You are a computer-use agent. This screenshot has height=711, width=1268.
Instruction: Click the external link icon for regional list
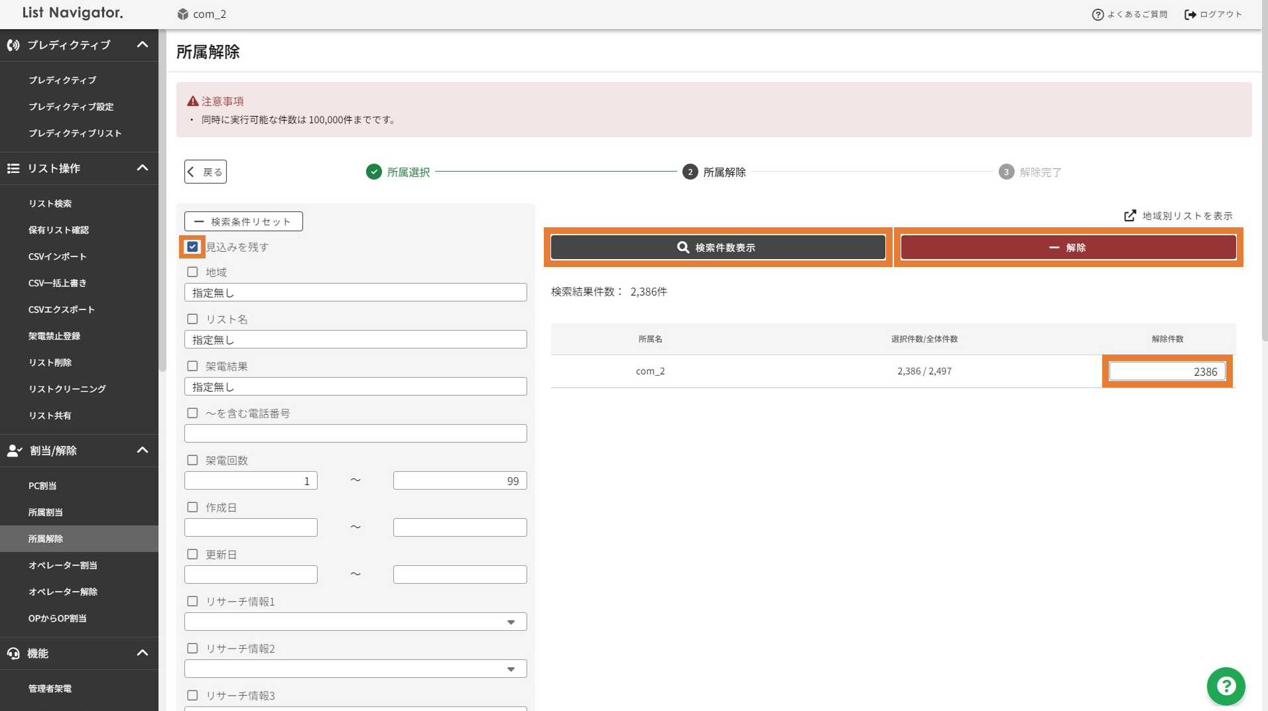(x=1130, y=216)
